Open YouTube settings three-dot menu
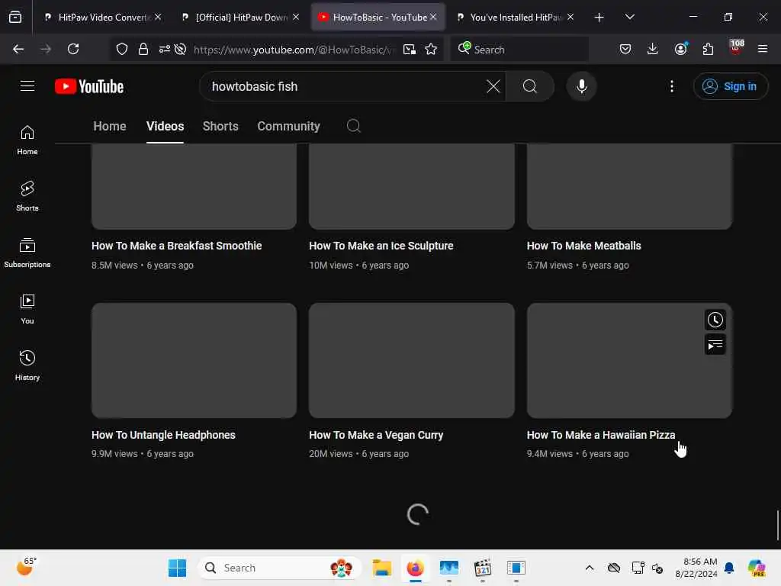 pyautogui.click(x=671, y=86)
